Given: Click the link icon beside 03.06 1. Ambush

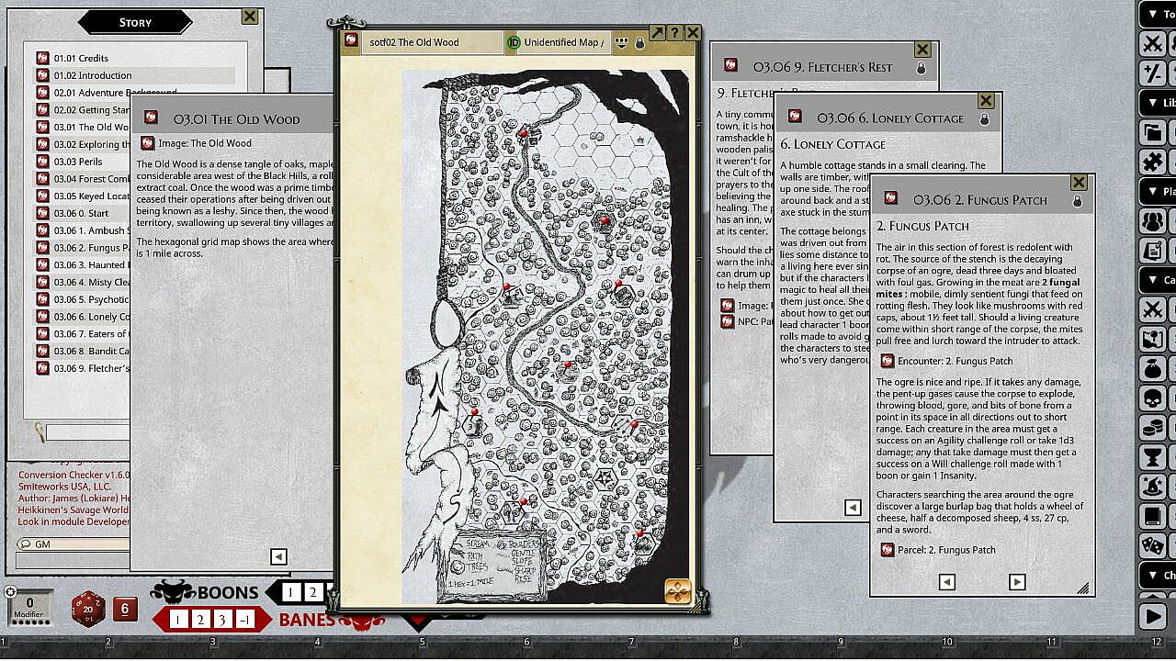Looking at the screenshot, I should [x=42, y=230].
